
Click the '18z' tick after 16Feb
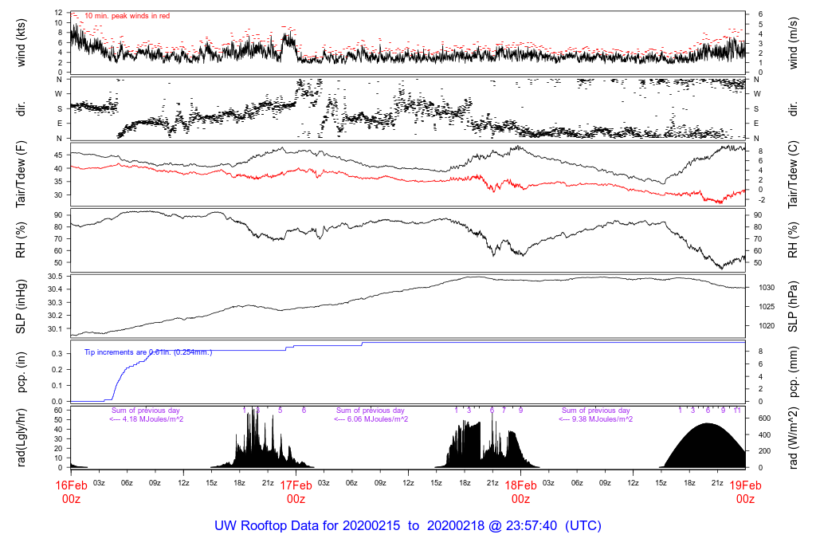click(239, 483)
